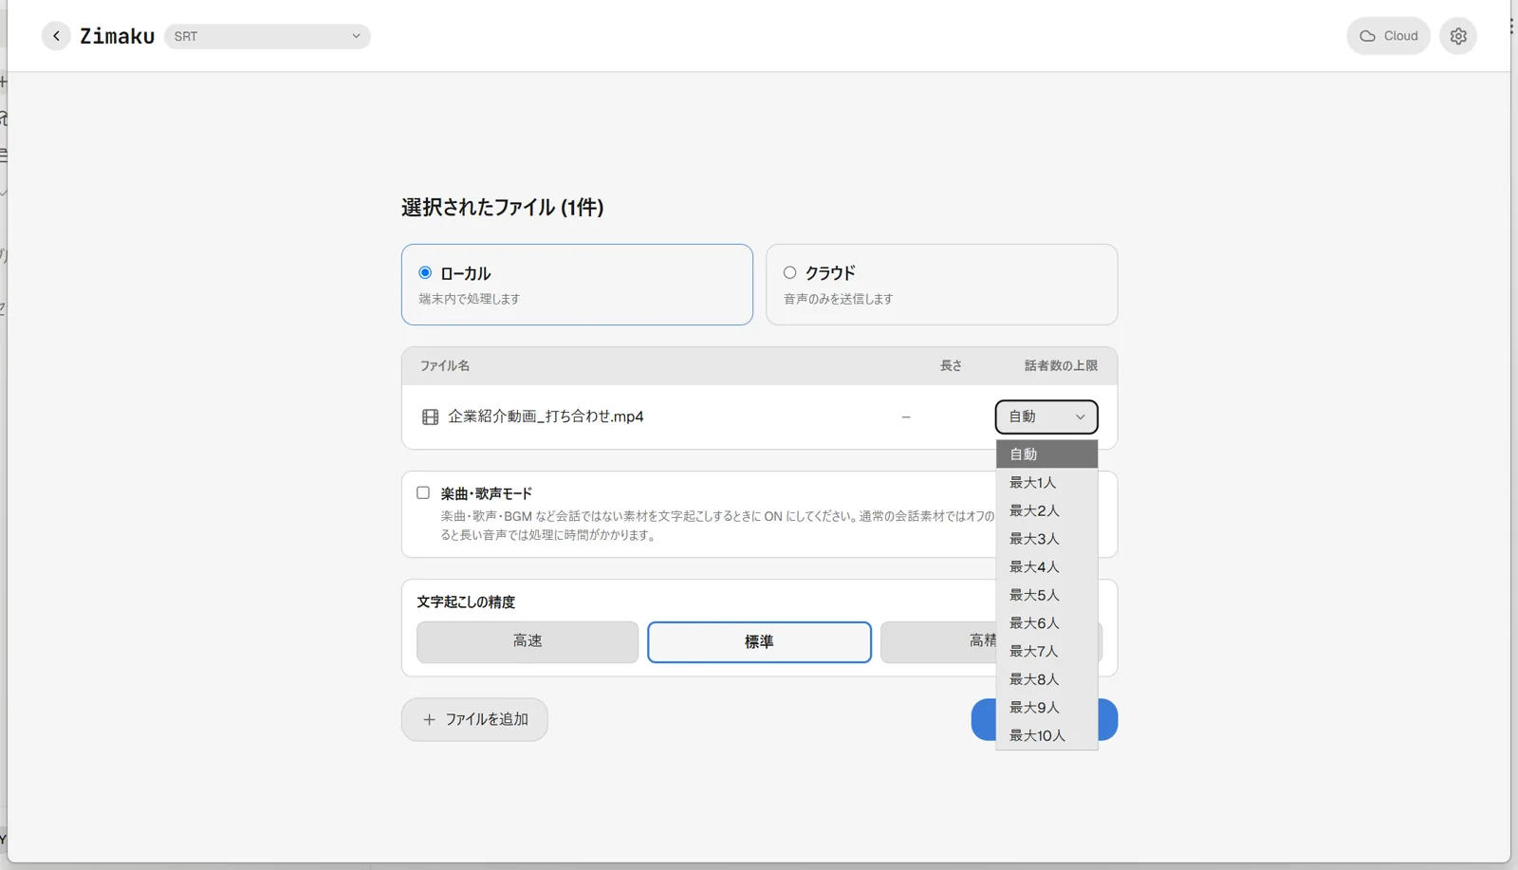Choose 最大3人 from the list
The image size is (1518, 870).
point(1046,539)
